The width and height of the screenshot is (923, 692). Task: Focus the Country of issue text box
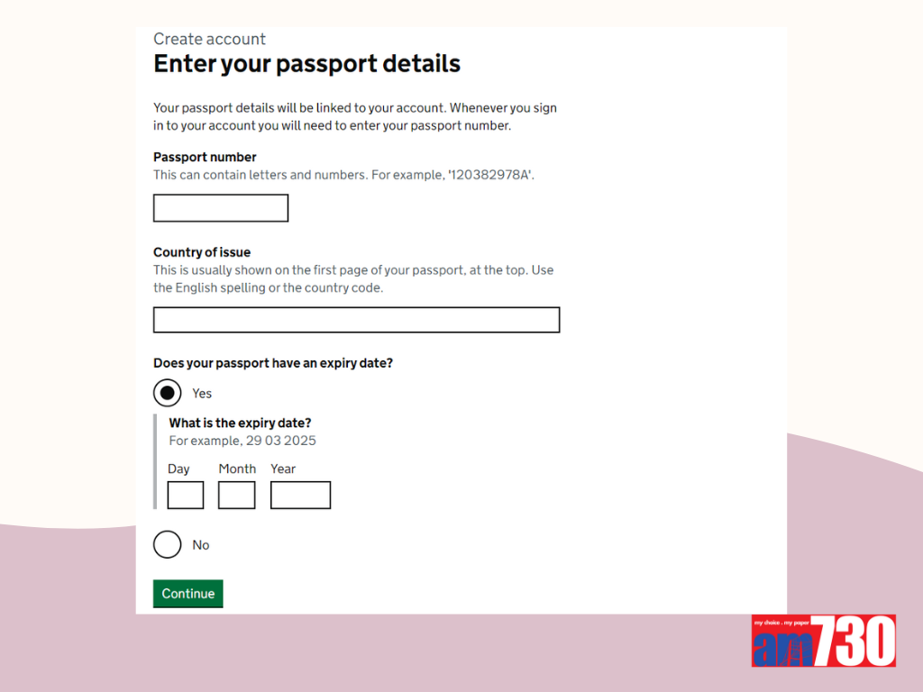356,320
